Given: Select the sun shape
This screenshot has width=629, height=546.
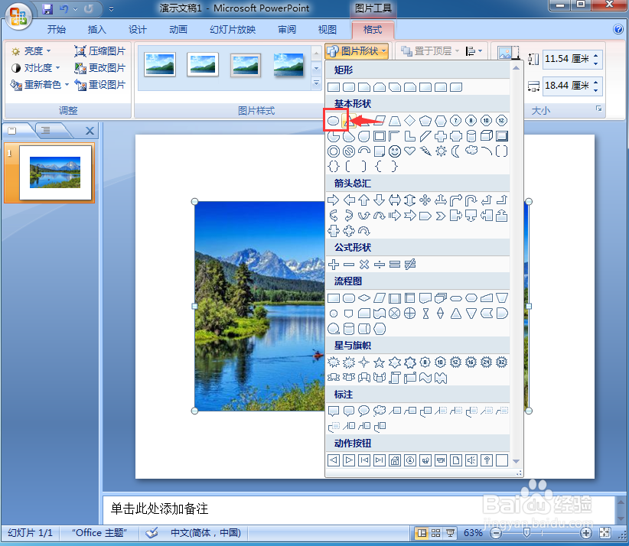Looking at the screenshot, I should 441,151.
